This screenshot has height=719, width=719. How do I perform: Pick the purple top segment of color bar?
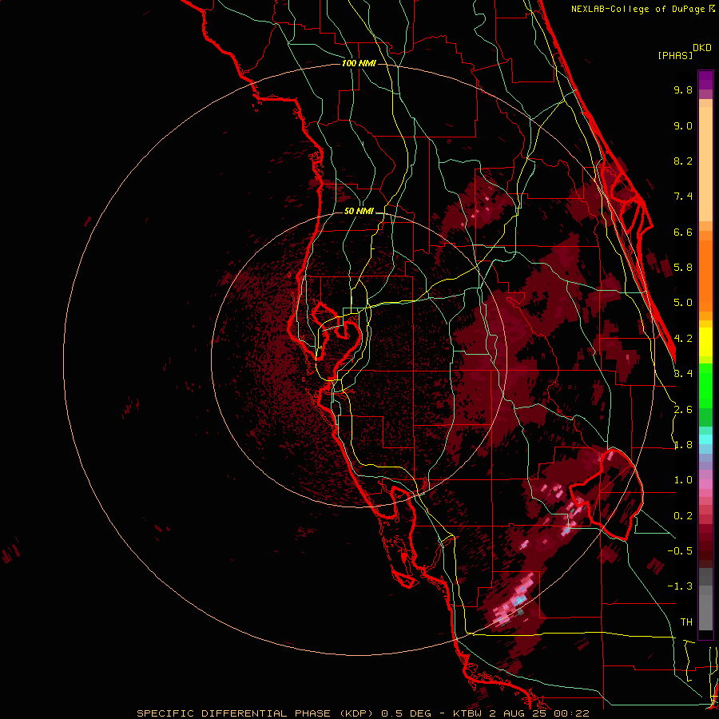pyautogui.click(x=705, y=80)
